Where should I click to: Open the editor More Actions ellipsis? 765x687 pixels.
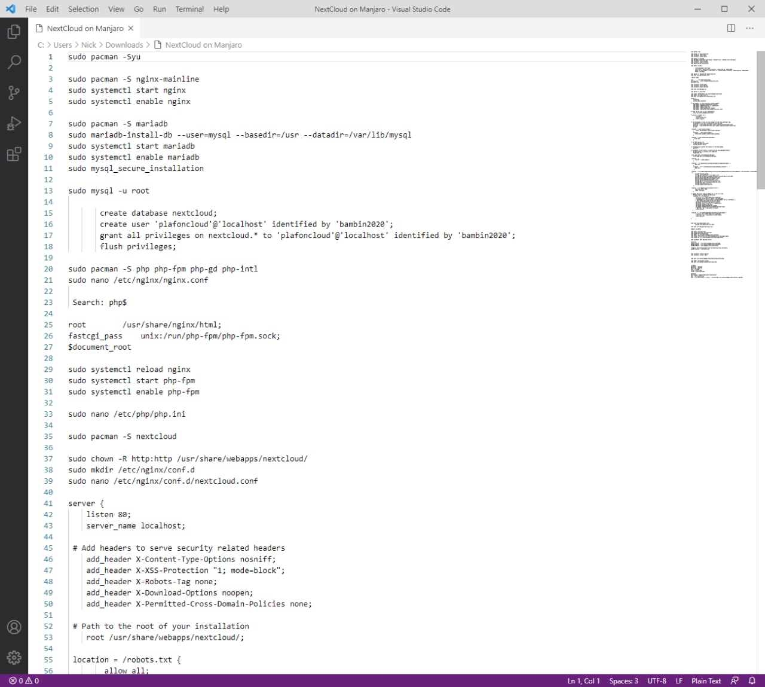tap(749, 28)
